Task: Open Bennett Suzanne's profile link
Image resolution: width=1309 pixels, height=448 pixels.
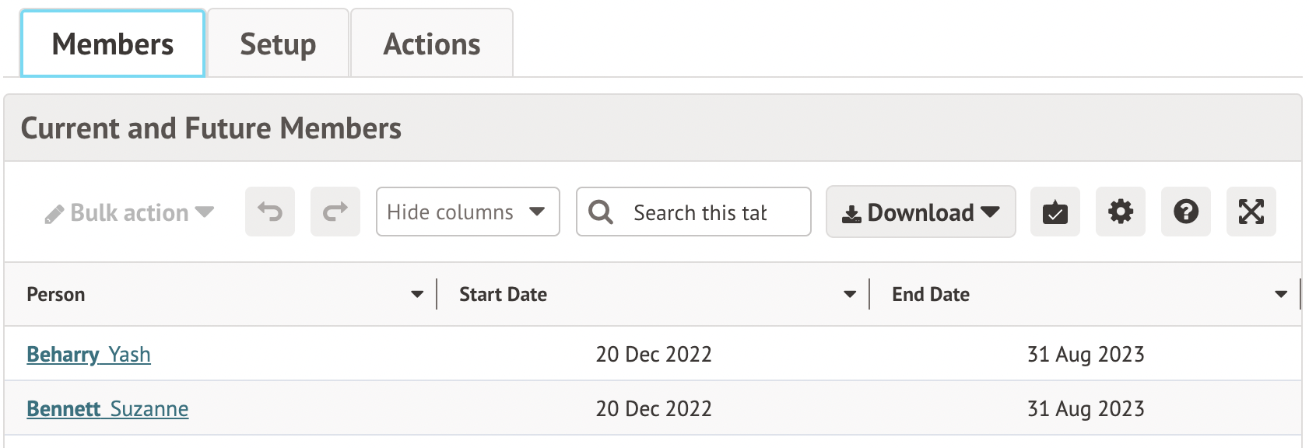Action: coord(107,409)
